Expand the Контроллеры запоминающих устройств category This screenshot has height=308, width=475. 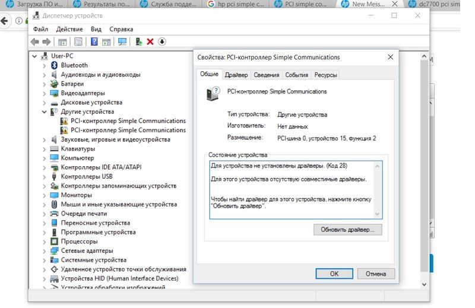[44, 186]
